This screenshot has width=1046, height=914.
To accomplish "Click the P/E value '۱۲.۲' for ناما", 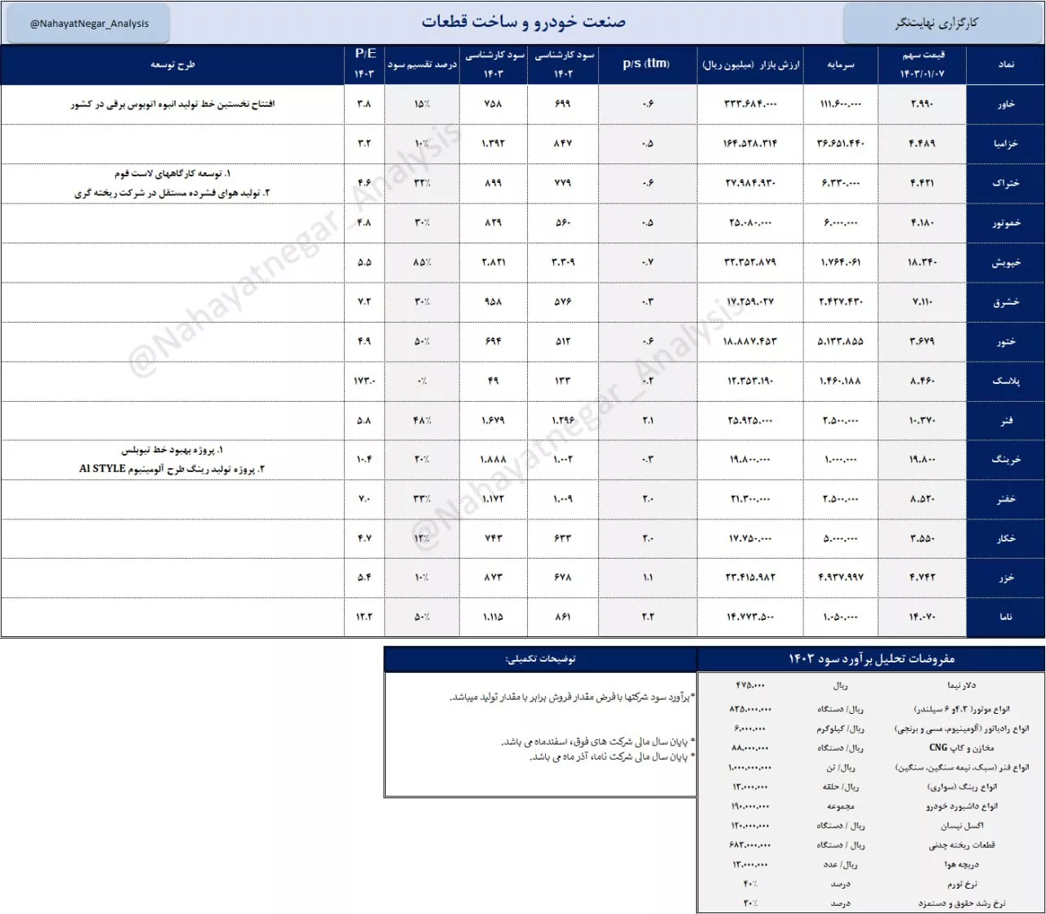I will coord(364,617).
